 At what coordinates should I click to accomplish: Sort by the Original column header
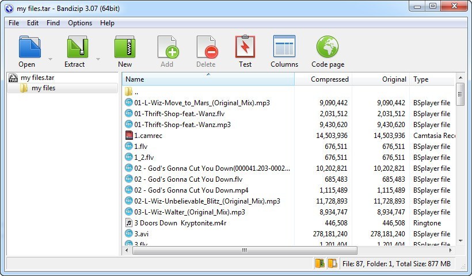381,79
